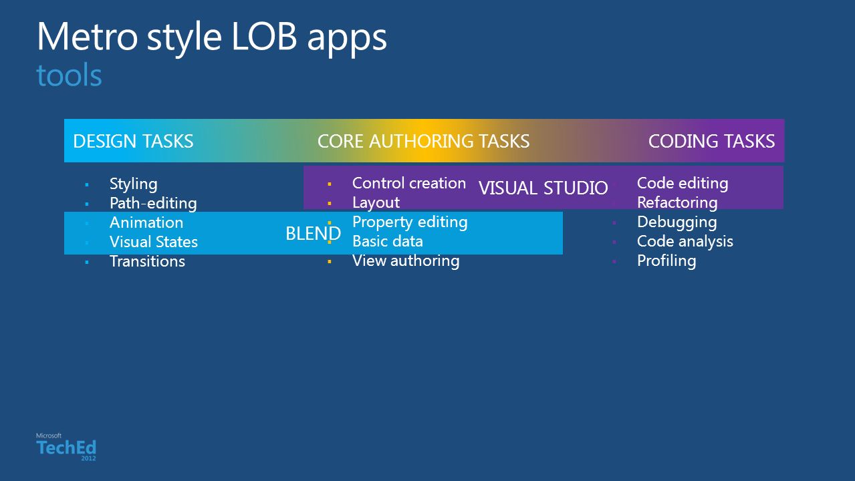The height and width of the screenshot is (481, 855).
Task: Click the Basic data bullet item
Action: [x=388, y=241]
